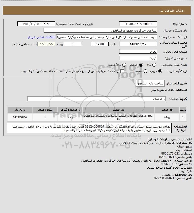
Task: Click the page title جزئیات اطلاعات نیاز
Action: click(x=172, y=11)
